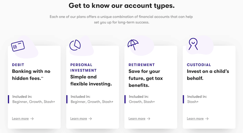Click 'Simple and flexible investing' heading

pos(91,80)
